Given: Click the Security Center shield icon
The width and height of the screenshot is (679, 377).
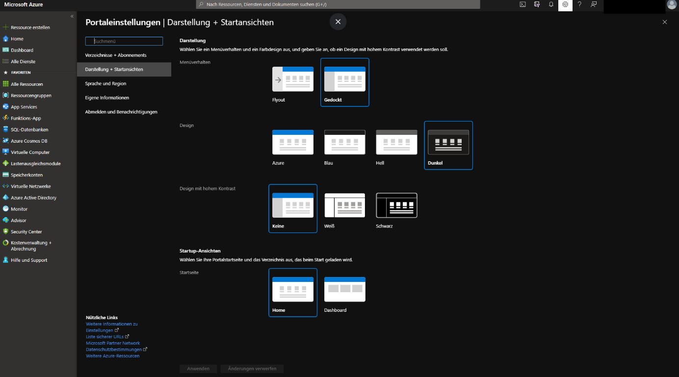Looking at the screenshot, I should coord(6,231).
